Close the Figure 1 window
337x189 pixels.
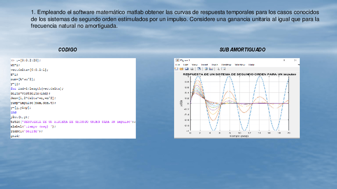pyautogui.click(x=295, y=60)
